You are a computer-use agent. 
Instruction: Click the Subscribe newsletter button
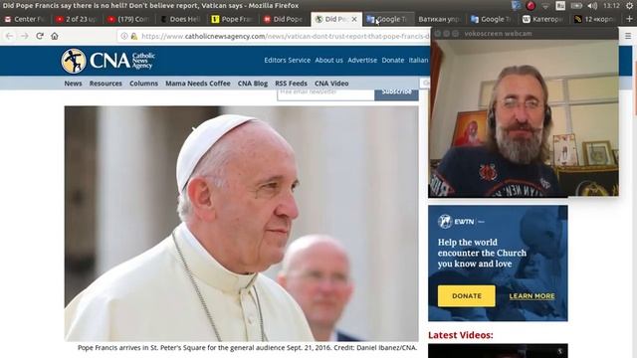click(x=396, y=94)
